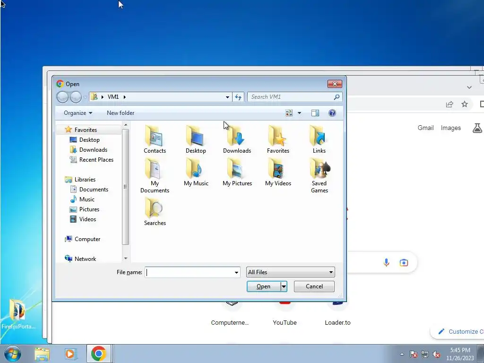
Task: Click the New folder button
Action: click(121, 113)
